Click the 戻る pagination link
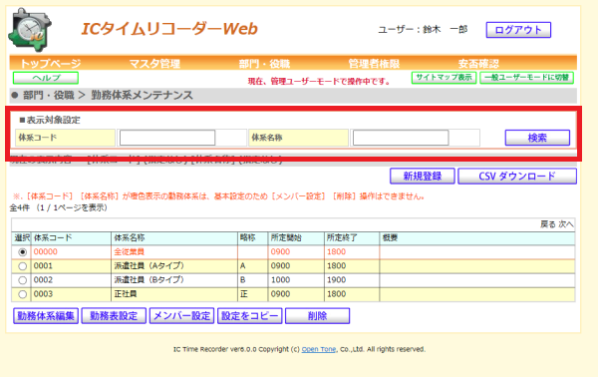Image resolution: width=598 pixels, height=377 pixels. pyautogui.click(x=547, y=224)
